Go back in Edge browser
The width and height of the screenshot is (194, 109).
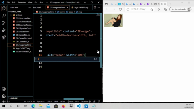click(107, 9)
